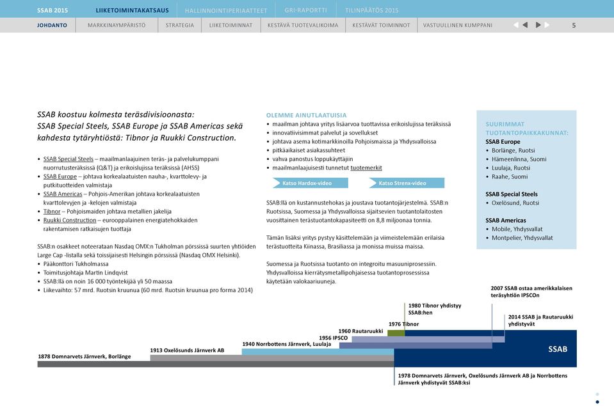This screenshot has width=614, height=406.
Task: Click Oxelösund, Ruotsi in the sidebar
Action: tap(515, 203)
